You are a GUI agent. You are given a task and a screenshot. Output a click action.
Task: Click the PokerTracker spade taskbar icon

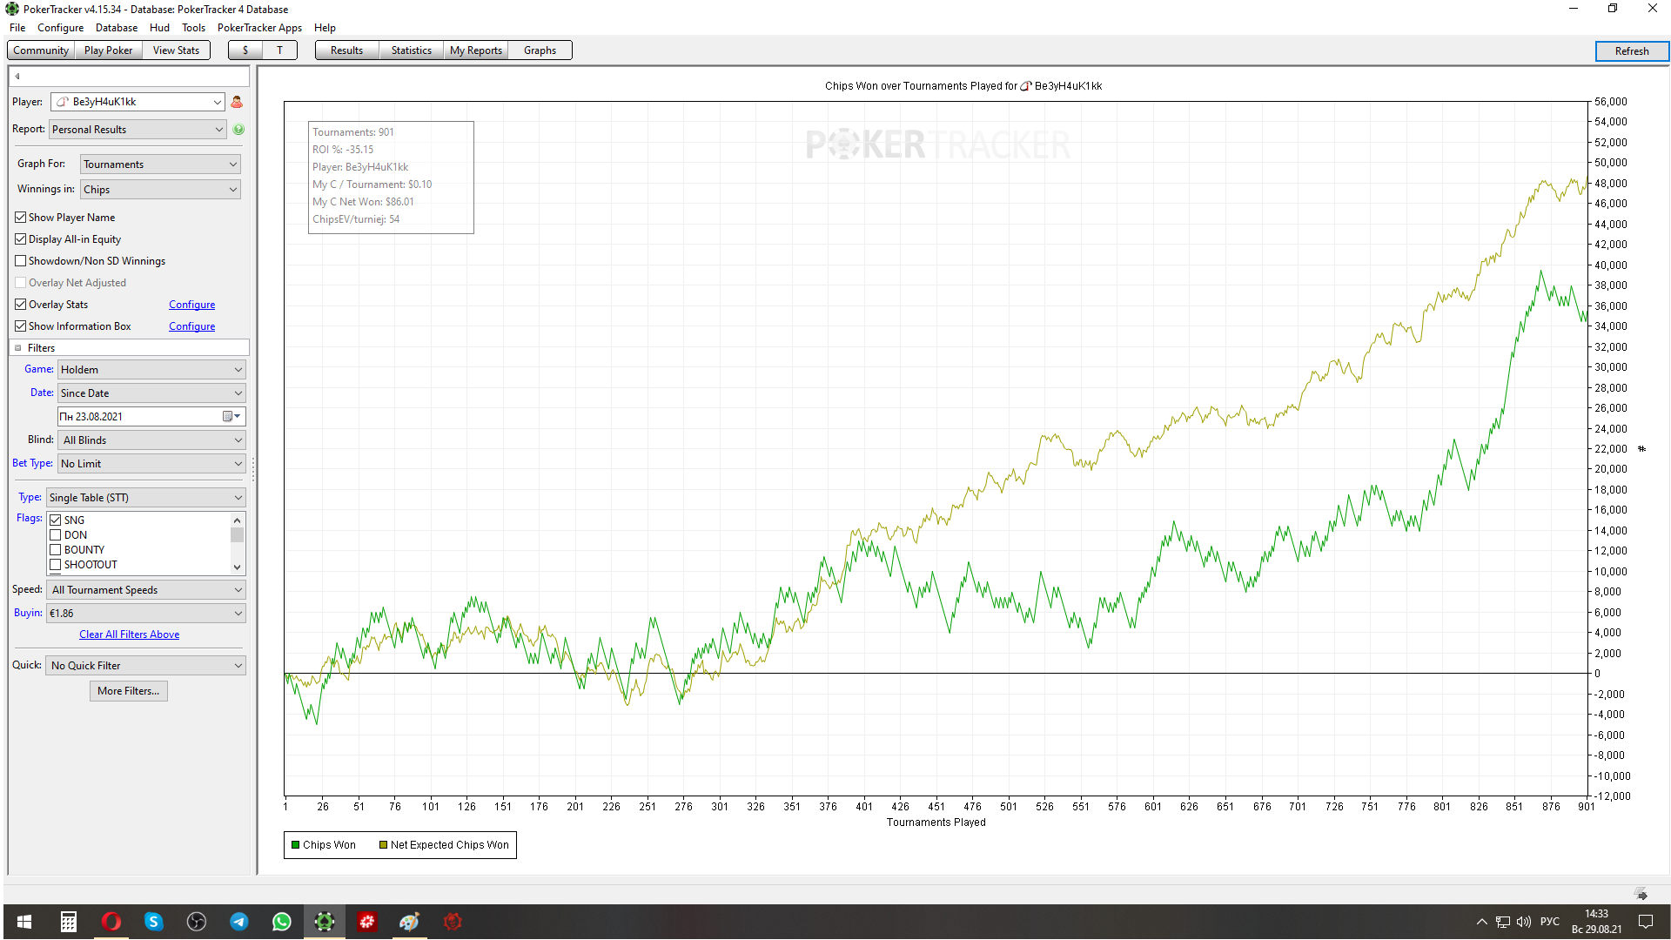325,922
